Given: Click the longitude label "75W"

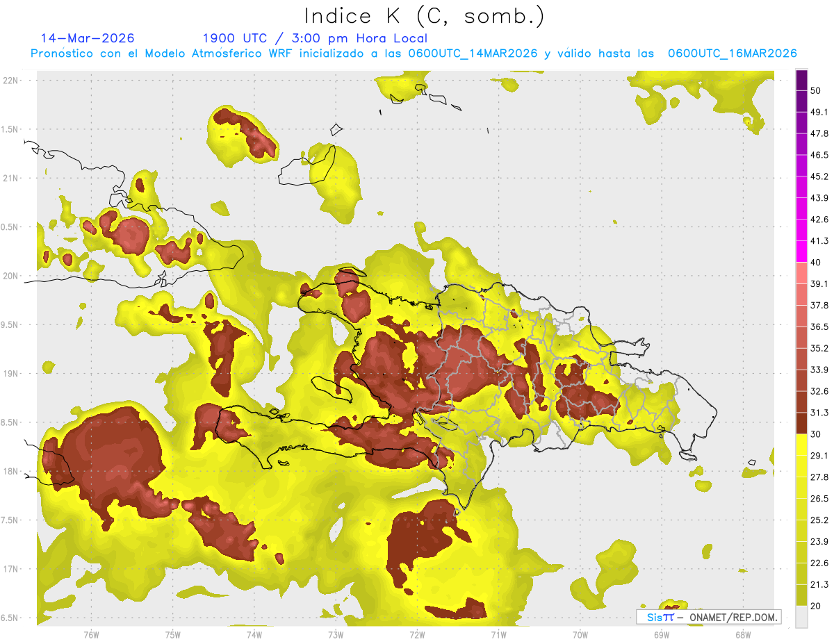Looking at the screenshot, I should click(x=172, y=635).
